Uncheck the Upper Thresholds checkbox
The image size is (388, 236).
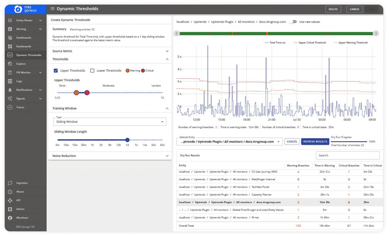(x=56, y=70)
